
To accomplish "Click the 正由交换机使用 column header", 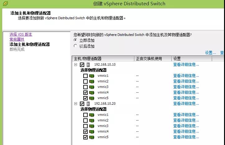I will tap(153, 59).
